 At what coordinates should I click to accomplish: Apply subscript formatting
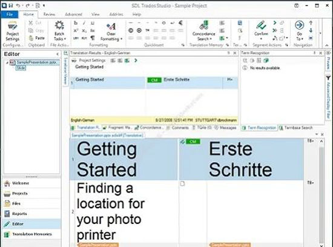click(x=84, y=31)
